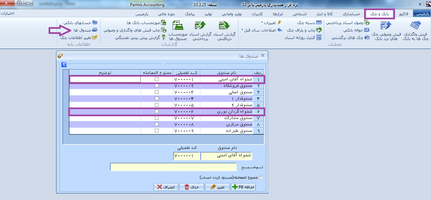
Task: Open حواله بانکی
Action: coord(356,30)
